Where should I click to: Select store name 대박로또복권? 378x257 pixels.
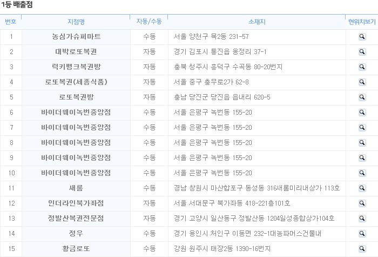point(76,52)
